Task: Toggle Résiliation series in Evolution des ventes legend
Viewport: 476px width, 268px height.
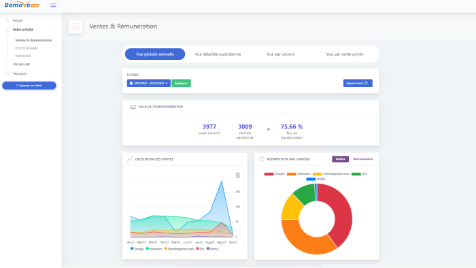Action: coord(154,249)
